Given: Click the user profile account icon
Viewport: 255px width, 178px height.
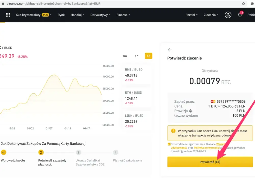Looking at the screenshot, I should (228, 15).
